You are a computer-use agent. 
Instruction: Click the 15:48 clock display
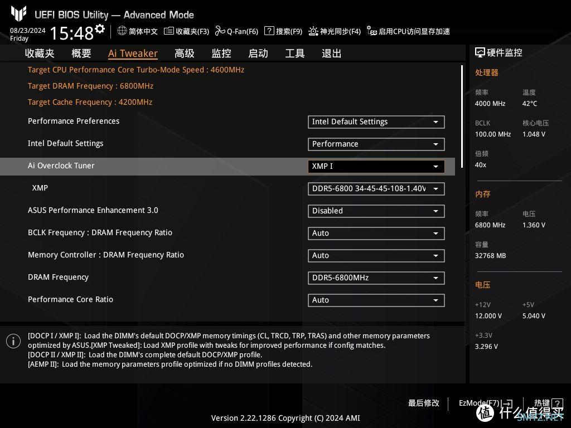[72, 33]
